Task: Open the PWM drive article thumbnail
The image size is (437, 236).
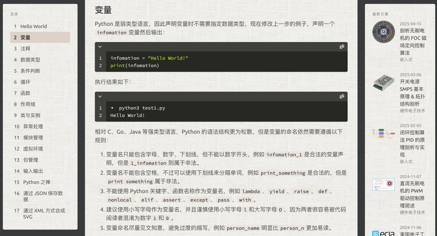Action: point(383,184)
